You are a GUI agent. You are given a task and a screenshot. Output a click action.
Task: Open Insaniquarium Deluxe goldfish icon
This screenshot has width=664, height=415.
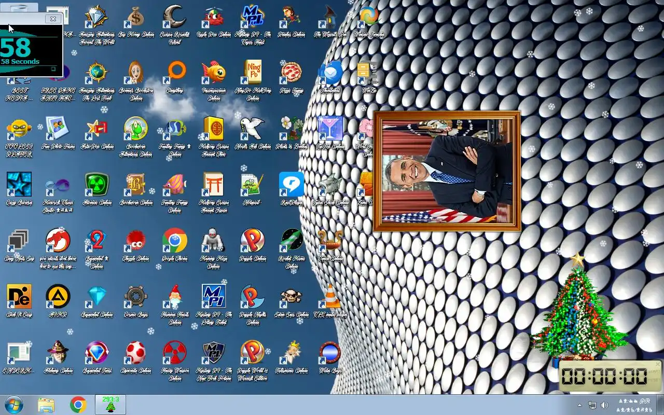tap(214, 73)
